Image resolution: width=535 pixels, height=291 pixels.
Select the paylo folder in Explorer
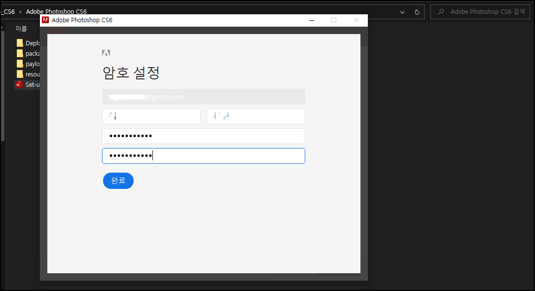tap(28, 64)
